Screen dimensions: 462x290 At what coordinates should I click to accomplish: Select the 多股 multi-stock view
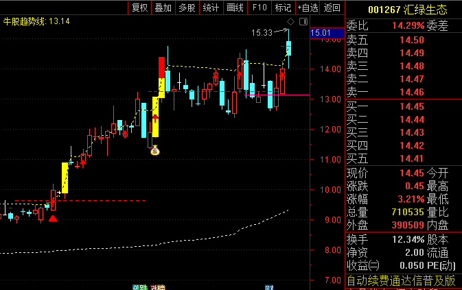[x=187, y=8]
